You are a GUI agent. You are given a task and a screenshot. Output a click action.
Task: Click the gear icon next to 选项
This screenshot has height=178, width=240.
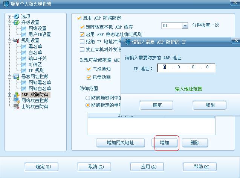coord(17,17)
